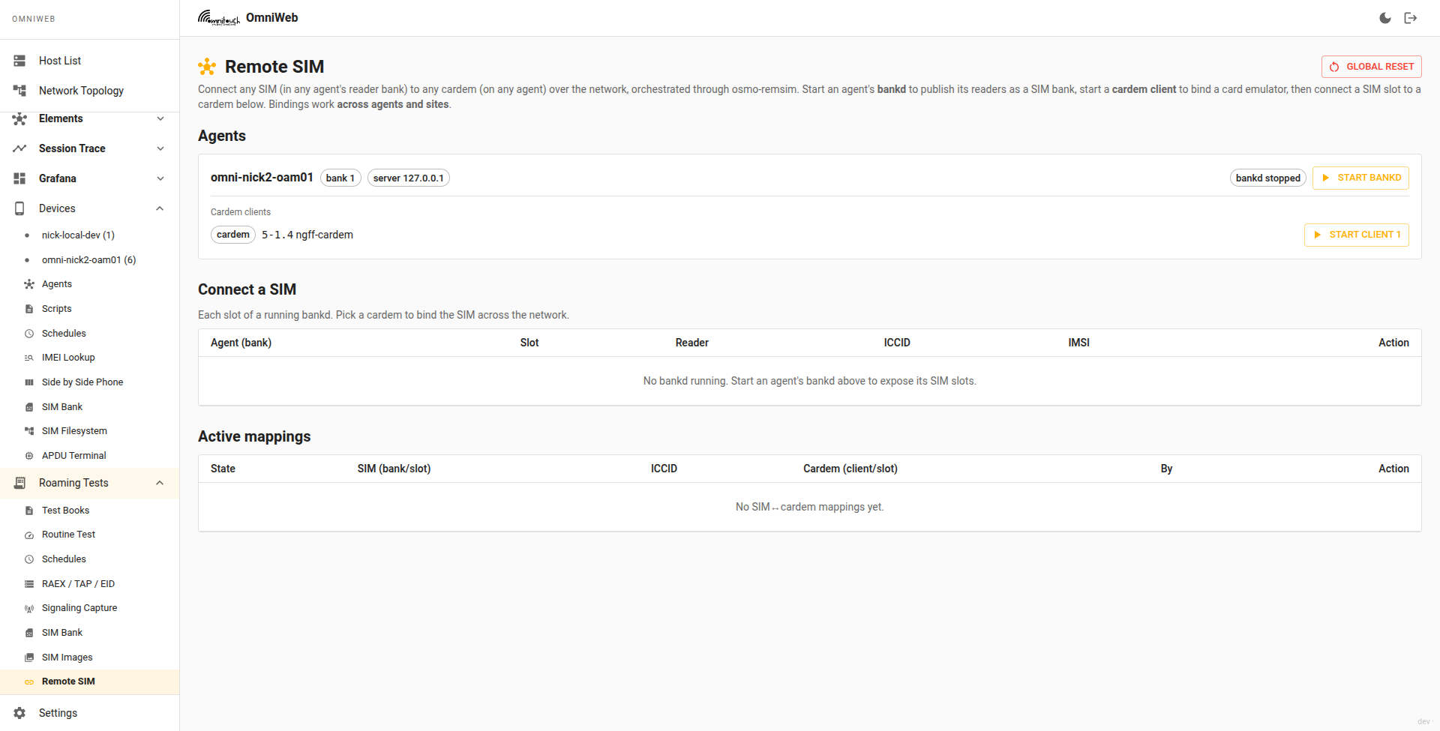Click the Side by Side Phone icon
The width and height of the screenshot is (1440, 731).
tap(29, 382)
